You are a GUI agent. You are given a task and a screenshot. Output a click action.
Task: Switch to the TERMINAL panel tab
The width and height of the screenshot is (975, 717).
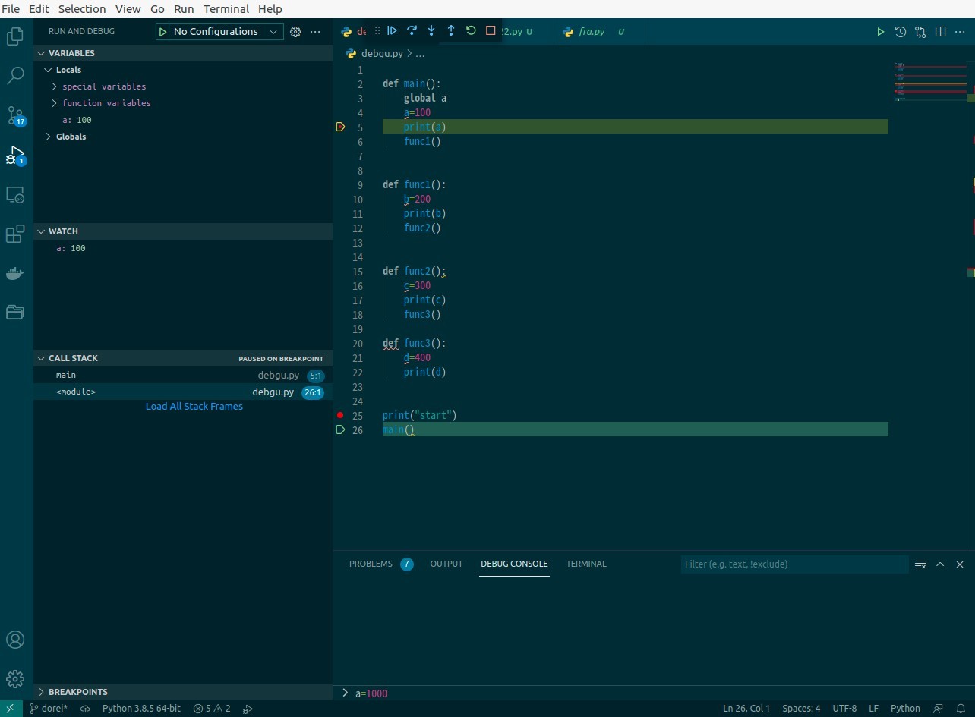click(586, 564)
